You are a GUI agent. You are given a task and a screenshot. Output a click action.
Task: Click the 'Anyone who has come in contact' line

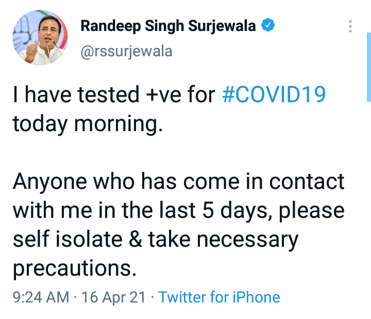(x=179, y=182)
